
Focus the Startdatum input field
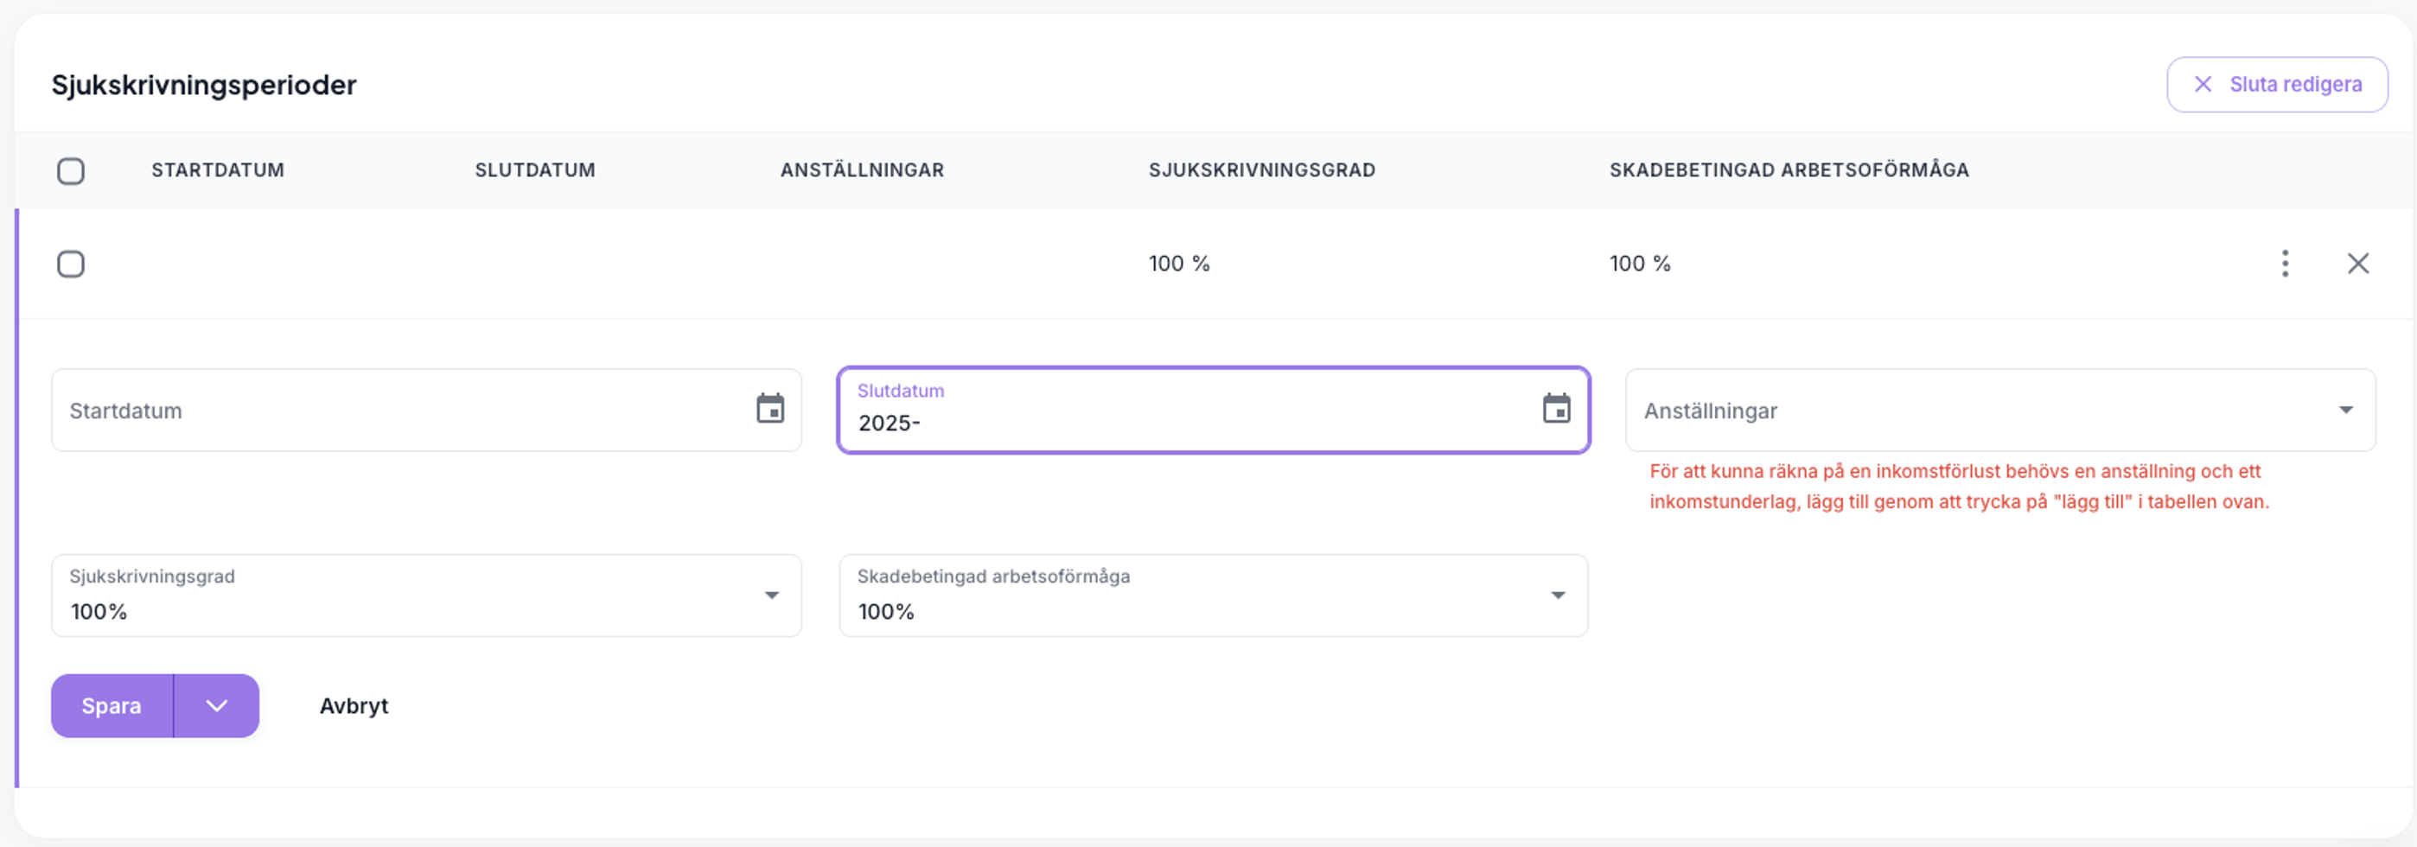point(404,410)
